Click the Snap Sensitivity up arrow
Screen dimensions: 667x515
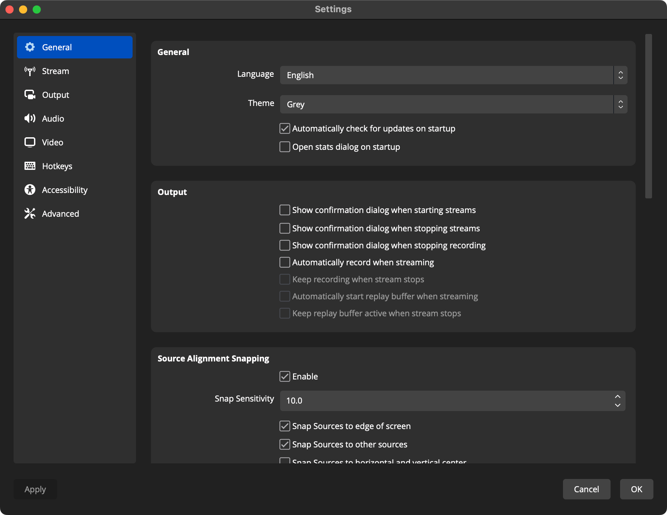618,396
